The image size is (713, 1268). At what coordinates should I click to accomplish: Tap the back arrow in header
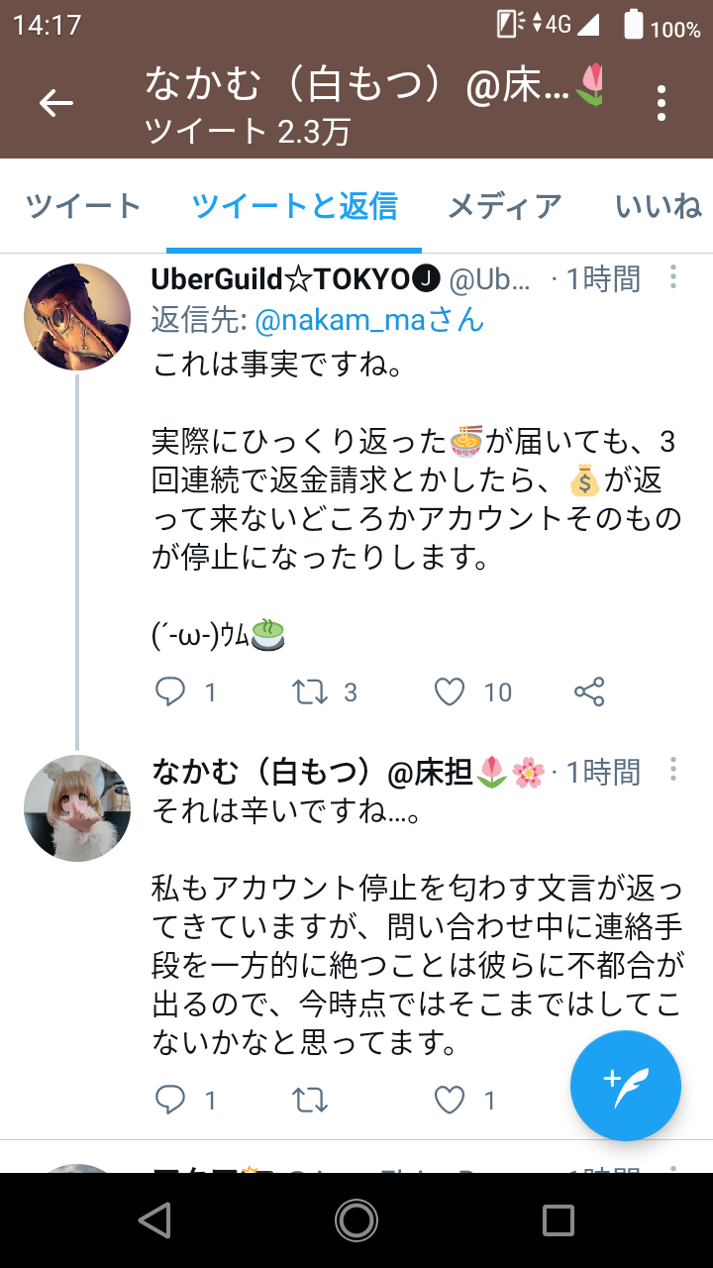56,103
